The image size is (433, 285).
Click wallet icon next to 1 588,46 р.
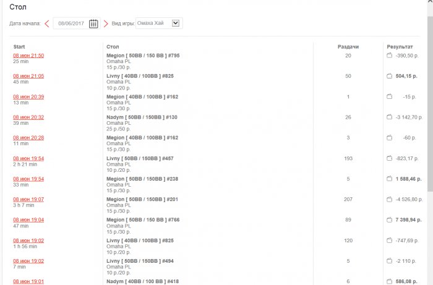389,179
